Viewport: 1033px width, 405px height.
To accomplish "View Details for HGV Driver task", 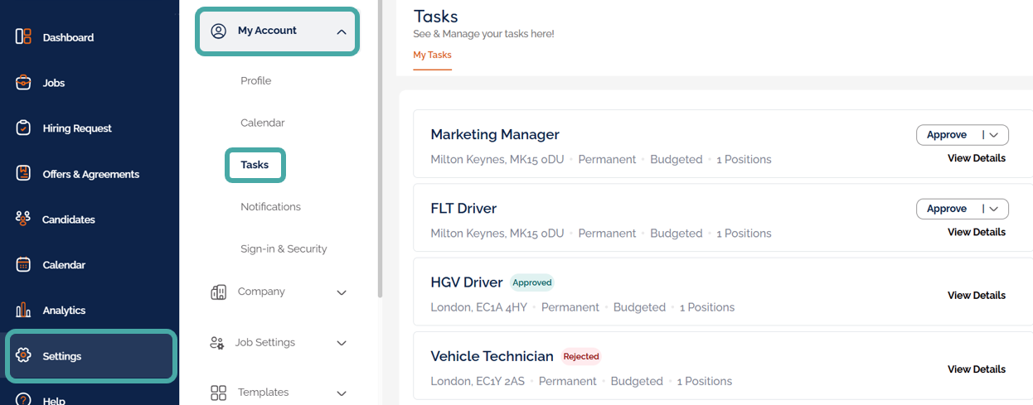I will (976, 296).
